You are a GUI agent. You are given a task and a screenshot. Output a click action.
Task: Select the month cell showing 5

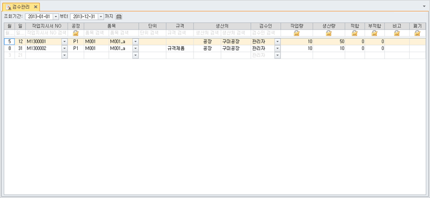tap(10, 42)
